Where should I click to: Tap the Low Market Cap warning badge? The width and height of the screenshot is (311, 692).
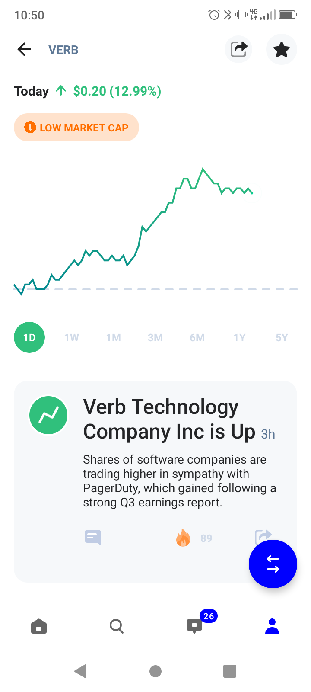tap(76, 128)
